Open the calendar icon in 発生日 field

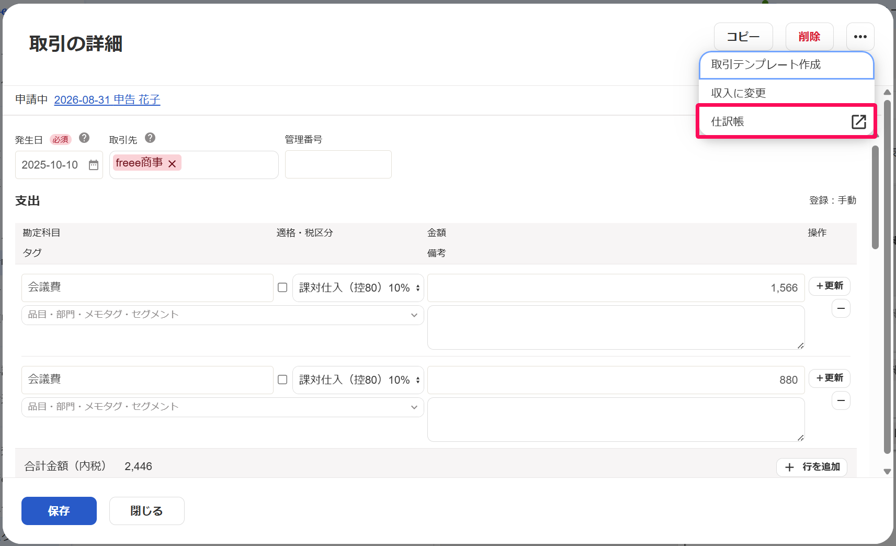94,165
